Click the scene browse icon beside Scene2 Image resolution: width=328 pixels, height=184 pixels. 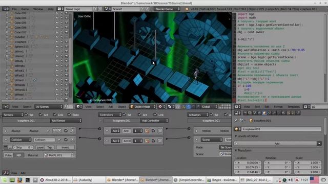pyautogui.click(x=108, y=9)
